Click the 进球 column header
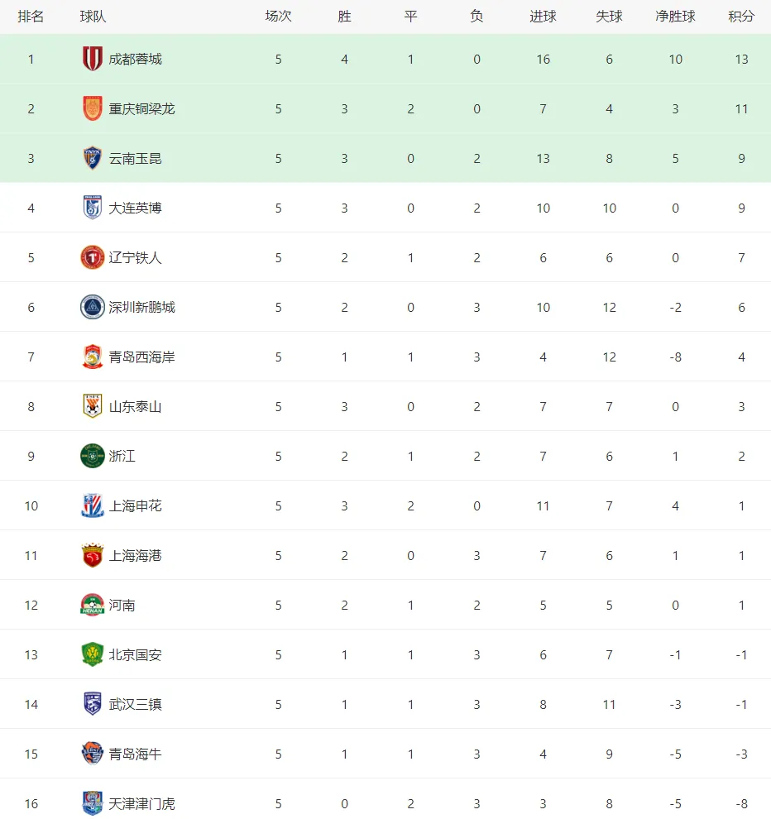The width and height of the screenshot is (771, 819). pyautogui.click(x=543, y=17)
